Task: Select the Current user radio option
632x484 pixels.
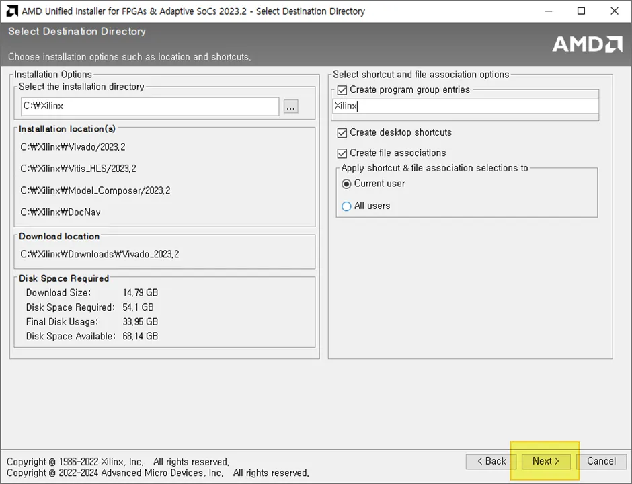Action: click(346, 184)
